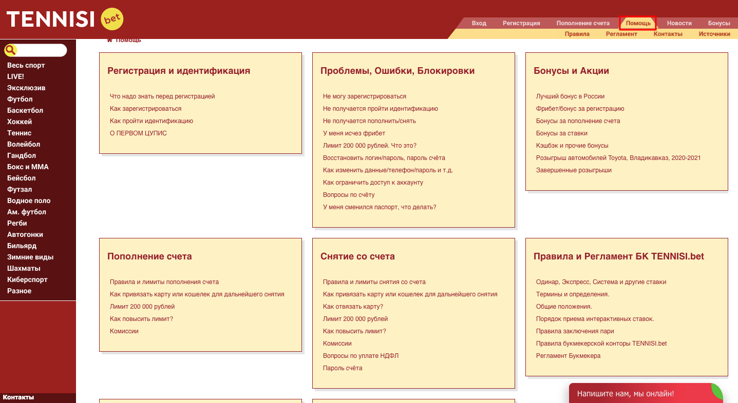Open 'Завершенные розыгрыши' link
This screenshot has width=738, height=403.
coord(574,170)
